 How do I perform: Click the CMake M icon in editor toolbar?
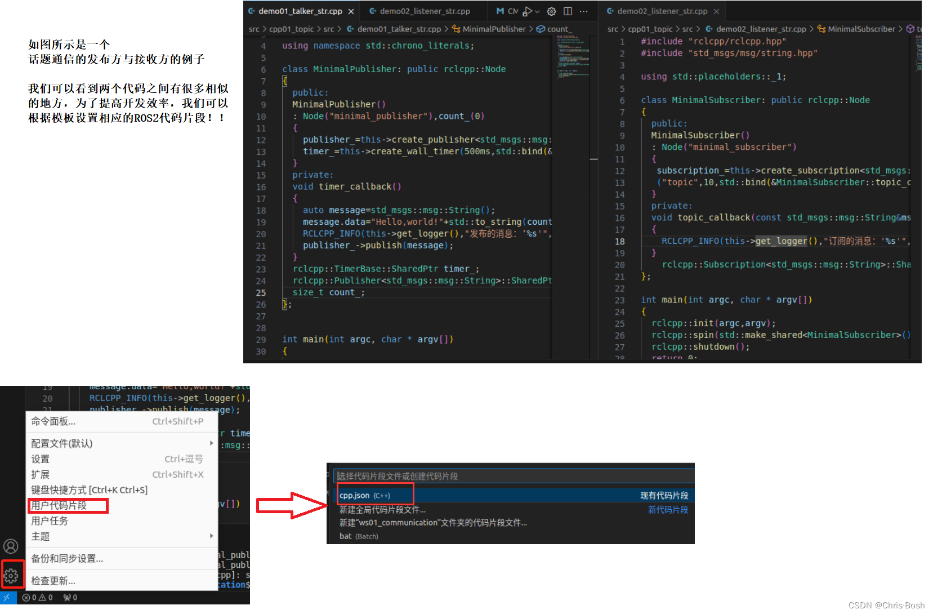tap(500, 11)
